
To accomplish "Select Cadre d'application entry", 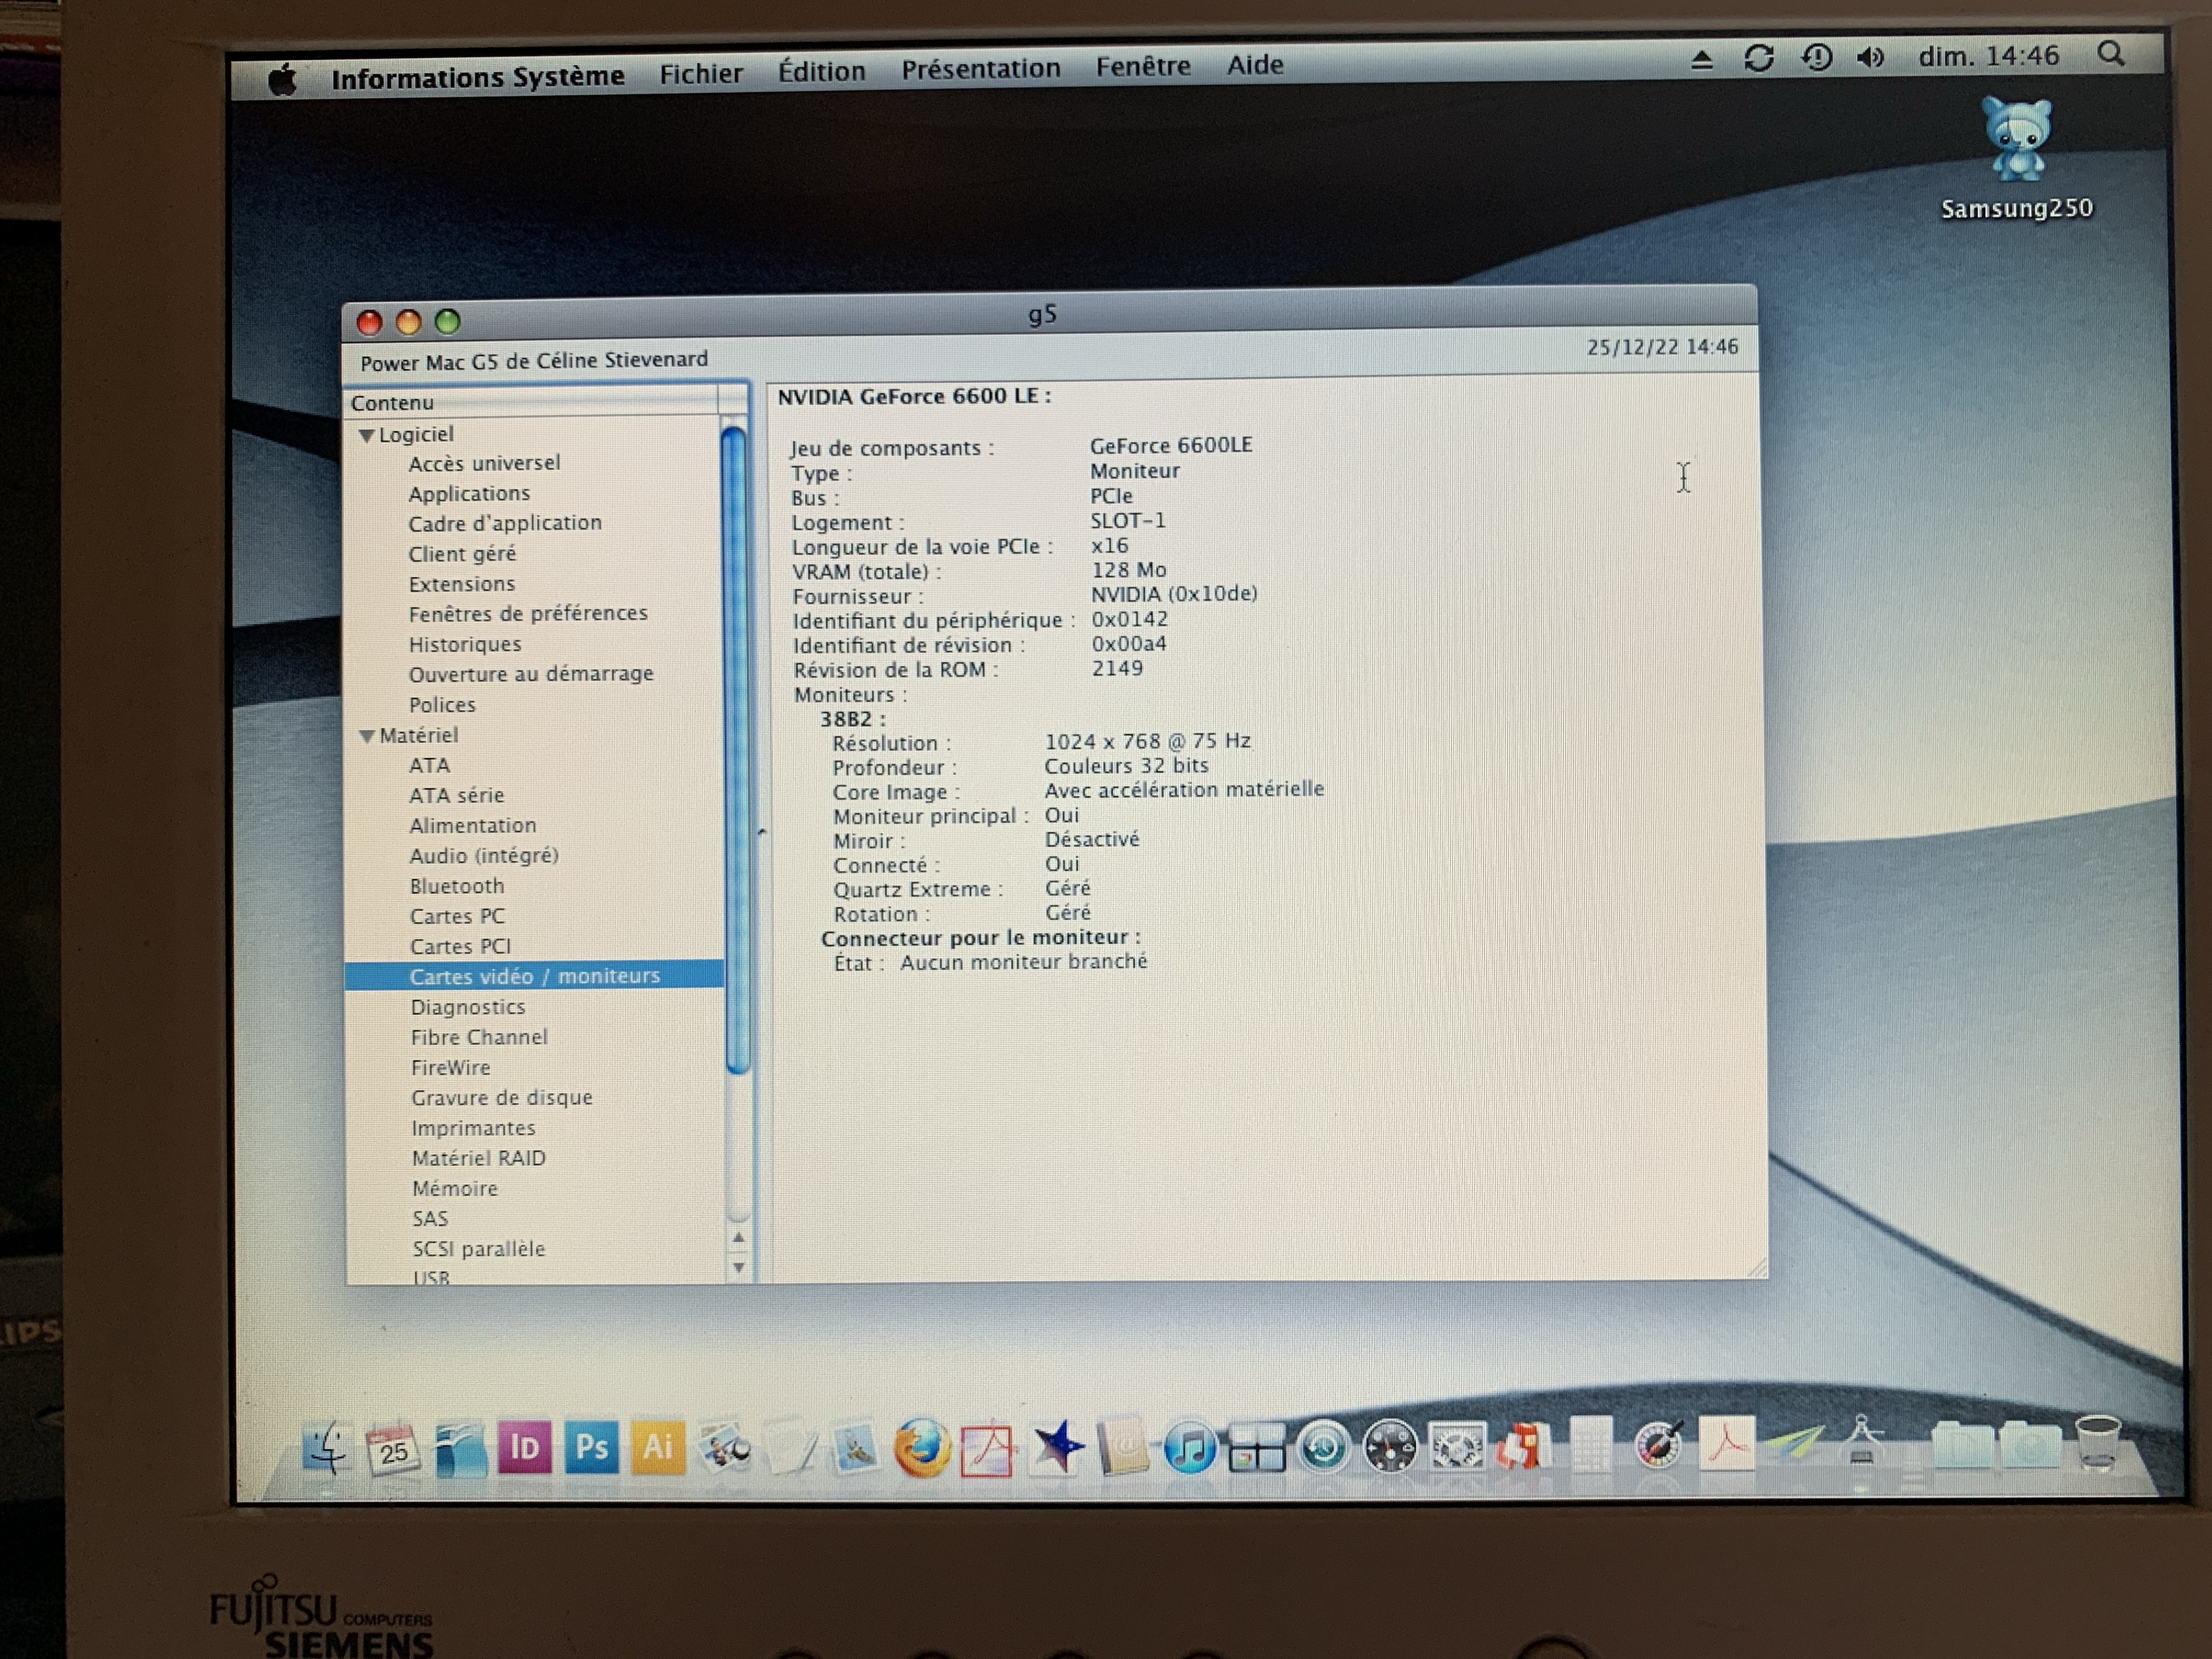I will coord(505,523).
